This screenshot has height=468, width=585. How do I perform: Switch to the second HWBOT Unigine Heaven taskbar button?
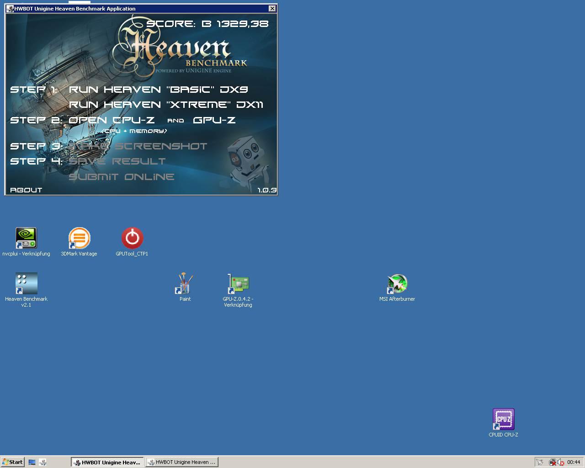point(182,462)
